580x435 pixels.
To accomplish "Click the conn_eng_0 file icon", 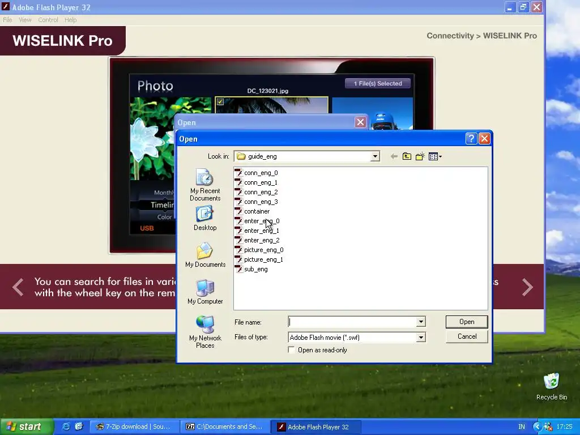I will tap(238, 173).
